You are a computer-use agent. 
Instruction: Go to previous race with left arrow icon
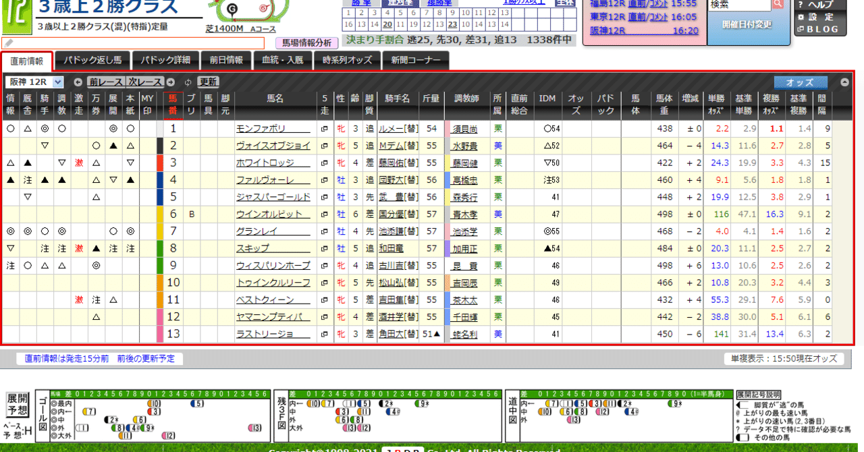pyautogui.click(x=78, y=82)
